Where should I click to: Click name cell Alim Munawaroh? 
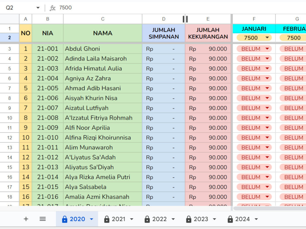pos(103,147)
